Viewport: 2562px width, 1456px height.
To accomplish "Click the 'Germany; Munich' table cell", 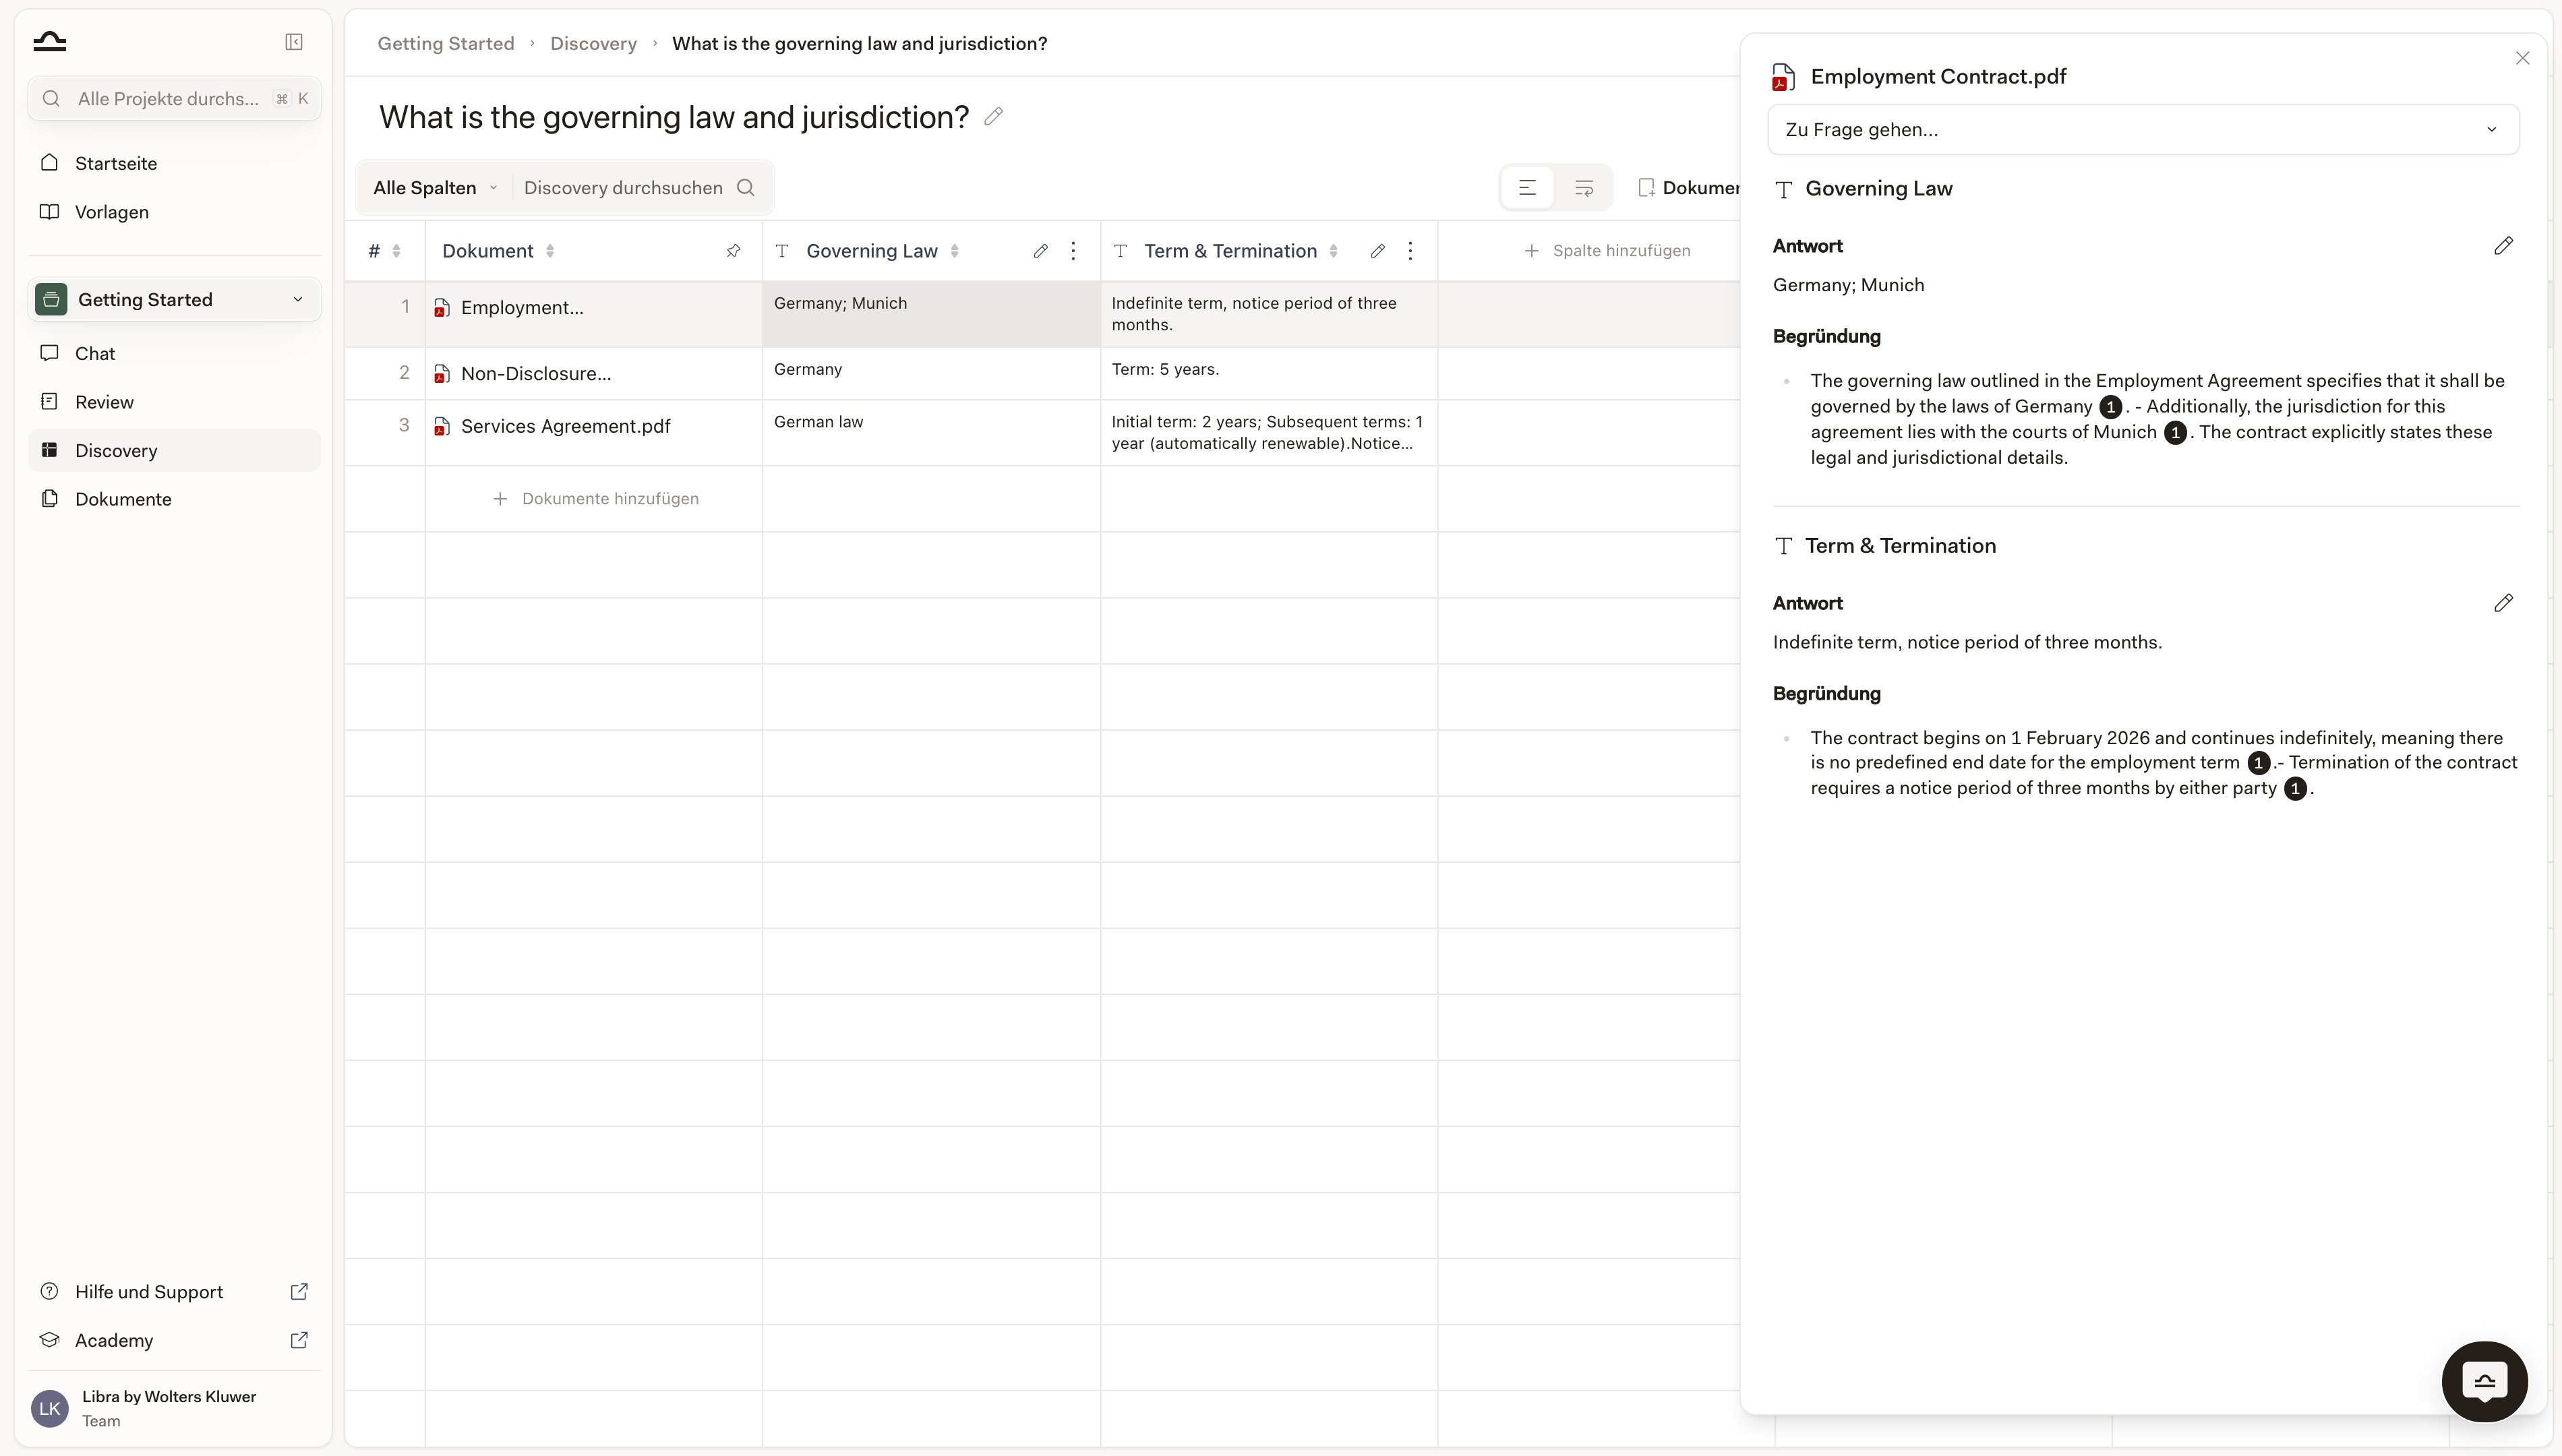I will 931,315.
